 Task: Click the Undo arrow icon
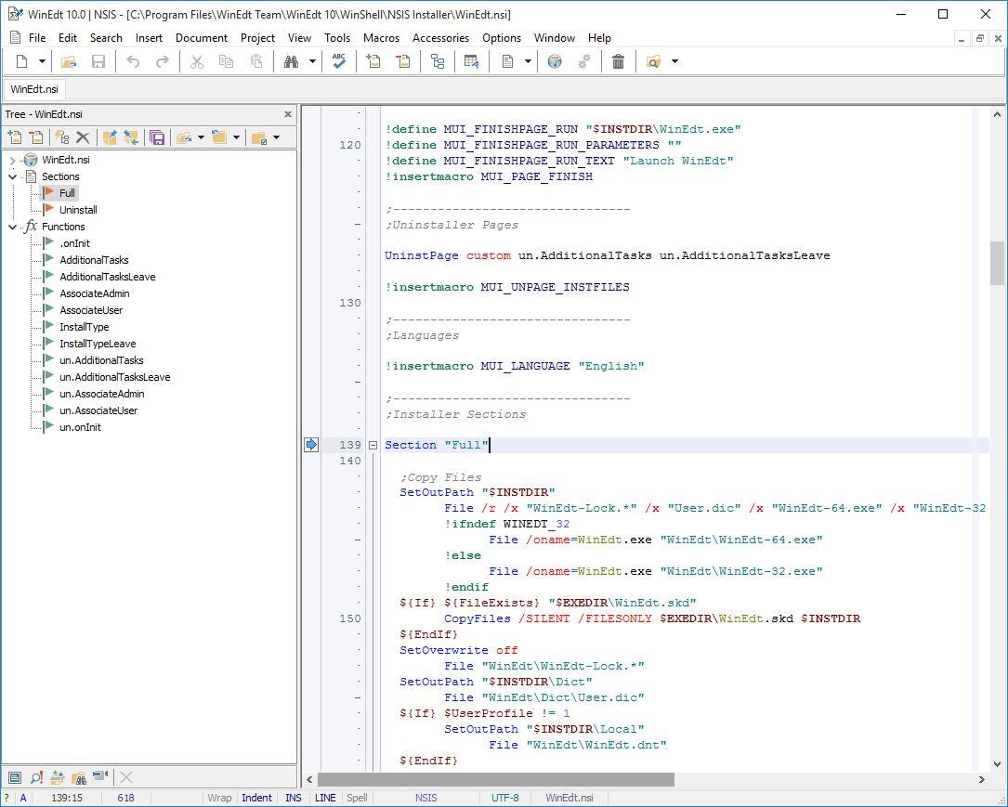coord(133,61)
